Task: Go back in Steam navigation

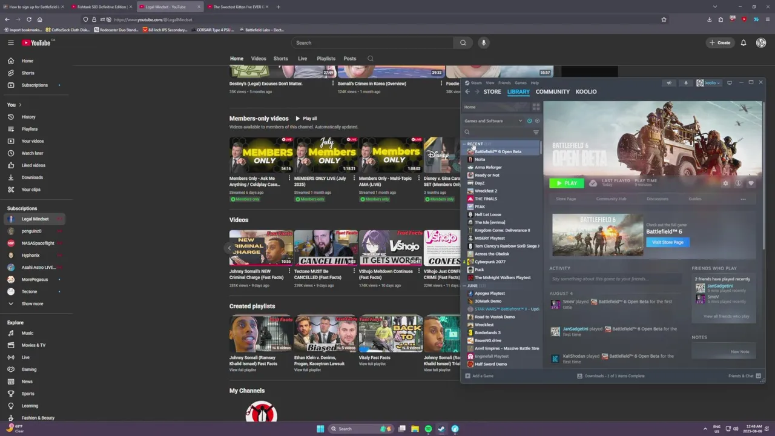Action: coord(467,91)
